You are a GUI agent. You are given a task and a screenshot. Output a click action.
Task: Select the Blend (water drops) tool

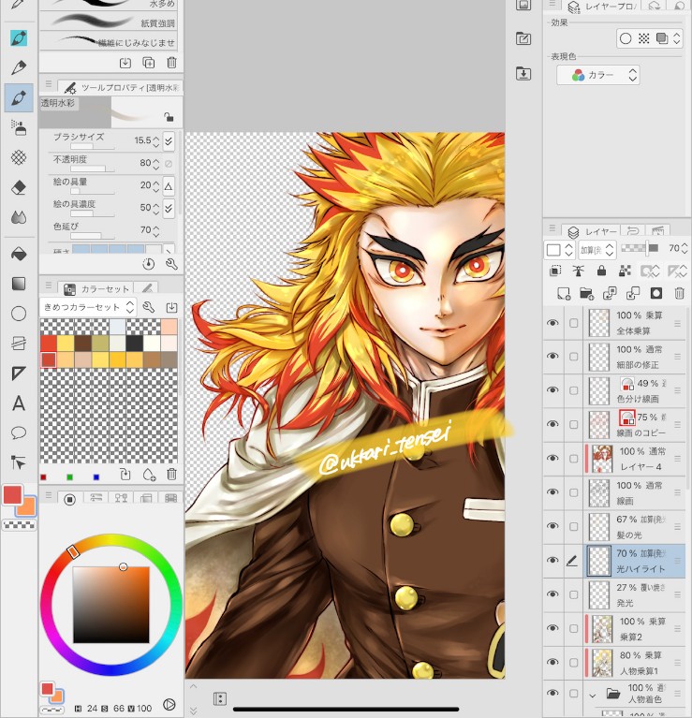click(19, 217)
